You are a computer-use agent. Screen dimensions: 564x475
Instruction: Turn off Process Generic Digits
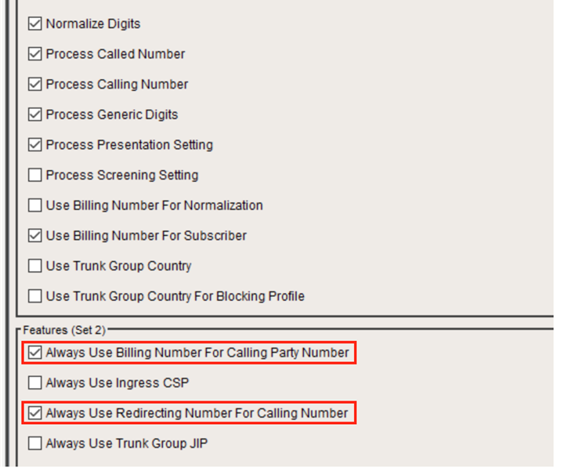[x=34, y=114]
